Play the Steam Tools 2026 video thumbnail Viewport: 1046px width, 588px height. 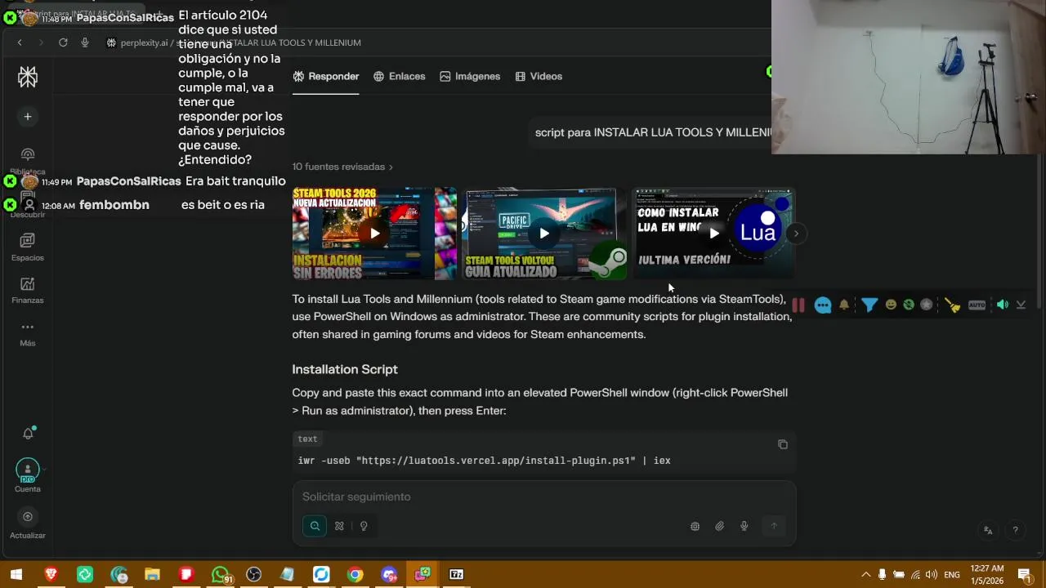tap(374, 234)
